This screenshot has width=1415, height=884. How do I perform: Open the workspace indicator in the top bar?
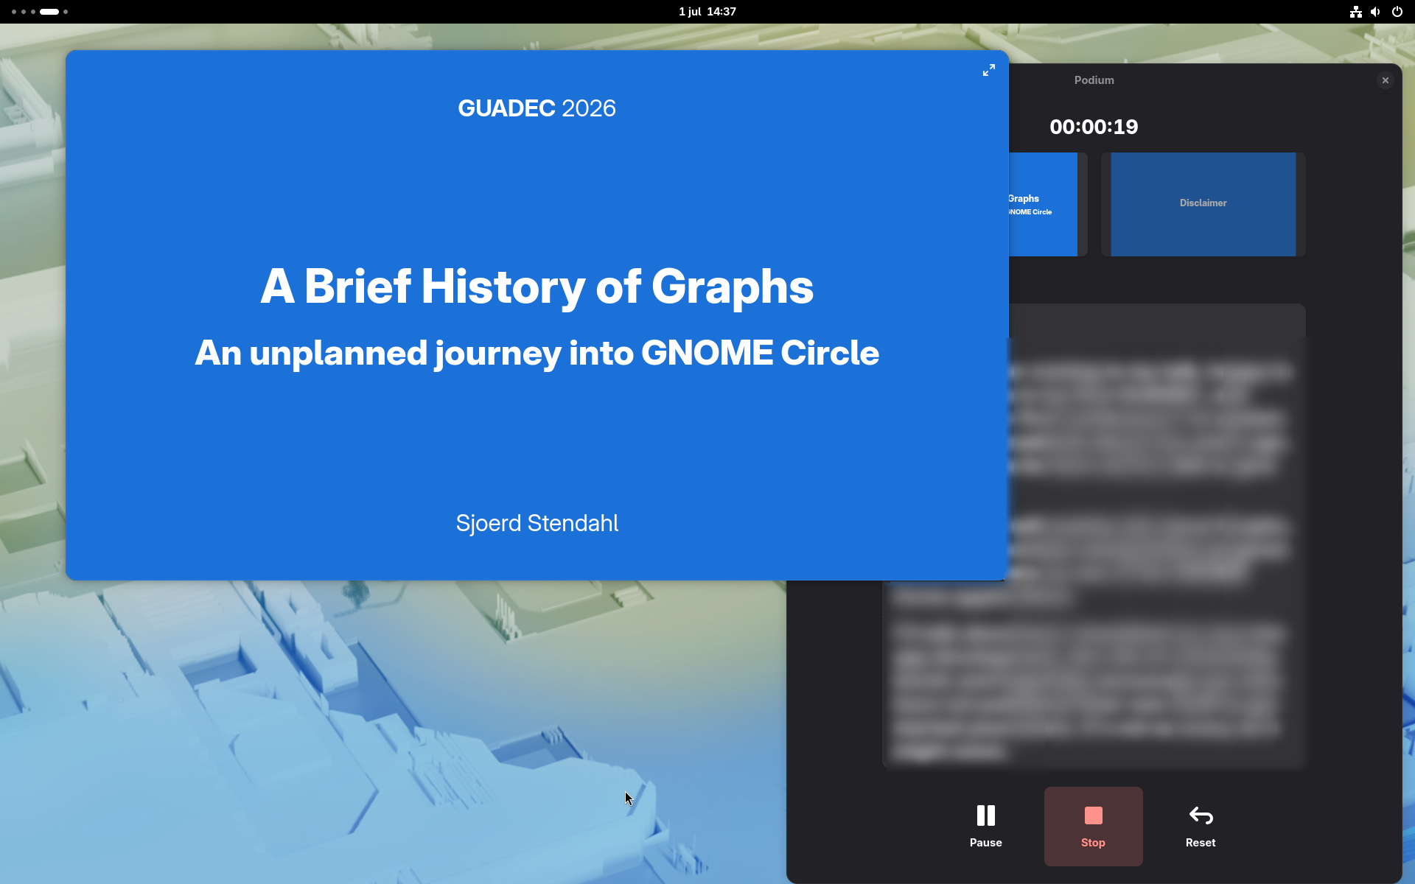pos(40,12)
